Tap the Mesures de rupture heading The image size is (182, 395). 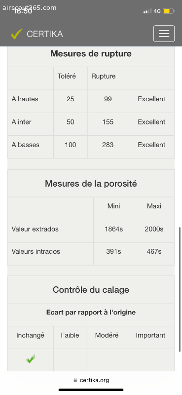[x=91, y=54]
